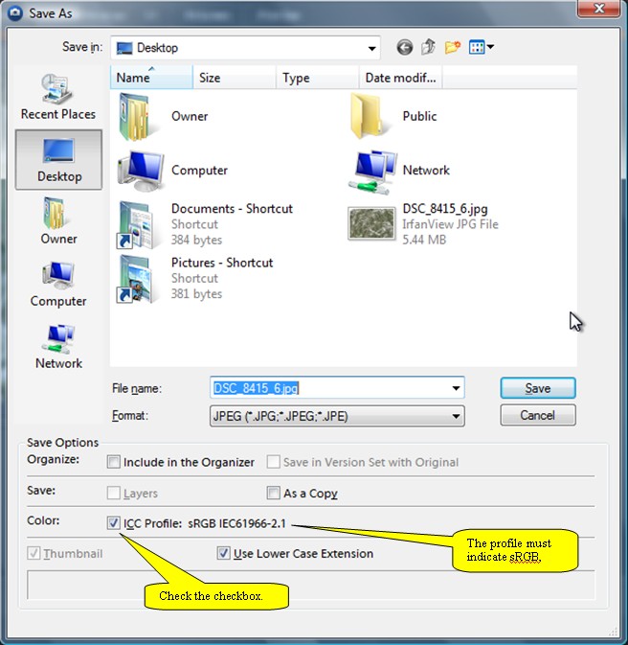Sort by the Name column header
This screenshot has width=628, height=645.
151,78
